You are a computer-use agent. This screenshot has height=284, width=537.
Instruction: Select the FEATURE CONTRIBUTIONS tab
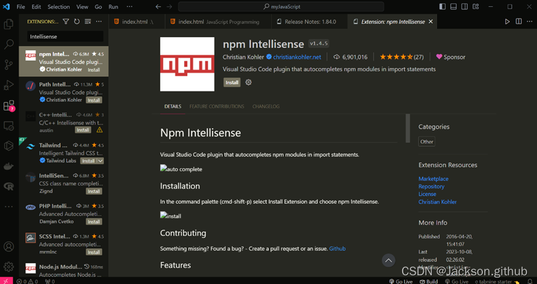pyautogui.click(x=217, y=106)
